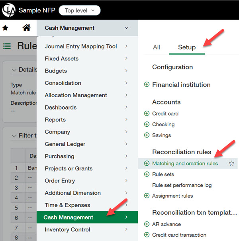Viewport: 239px width, 241px height.
Task: Click the plus icon next to Savings
Action: 147,135
